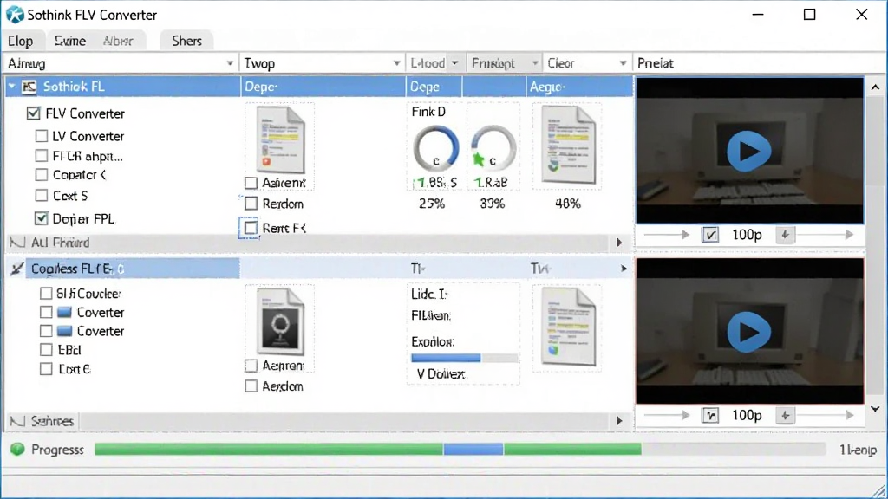
Task: Click the main green Progresss bar
Action: (459, 450)
